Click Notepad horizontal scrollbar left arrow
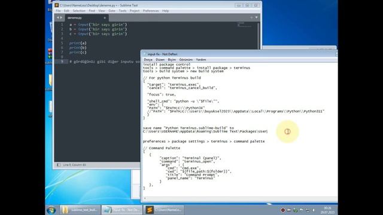The width and height of the screenshot is (383, 215). 145,199
